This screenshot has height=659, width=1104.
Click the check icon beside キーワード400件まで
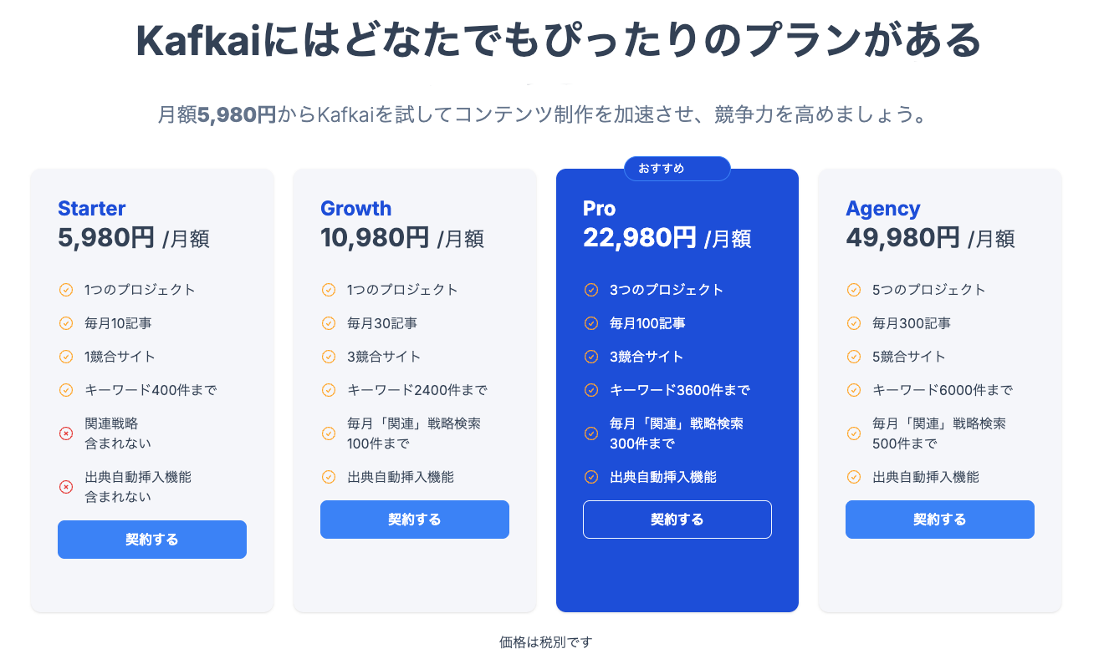click(66, 390)
